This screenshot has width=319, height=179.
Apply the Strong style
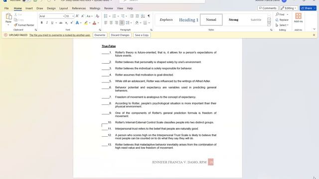(233, 20)
